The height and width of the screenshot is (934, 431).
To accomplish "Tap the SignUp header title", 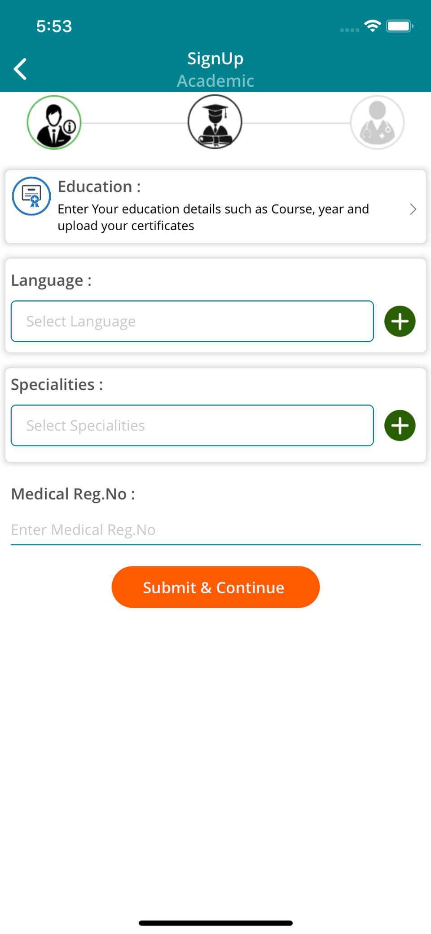I will click(215, 58).
